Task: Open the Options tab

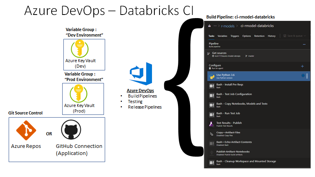Action: coord(246,36)
